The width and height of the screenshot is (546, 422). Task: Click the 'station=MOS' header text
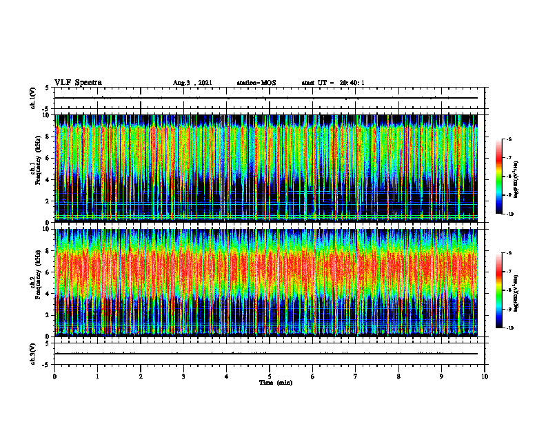coord(256,83)
